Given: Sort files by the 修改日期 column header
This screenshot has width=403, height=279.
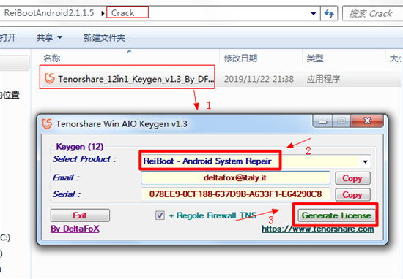Looking at the screenshot, I should point(240,58).
